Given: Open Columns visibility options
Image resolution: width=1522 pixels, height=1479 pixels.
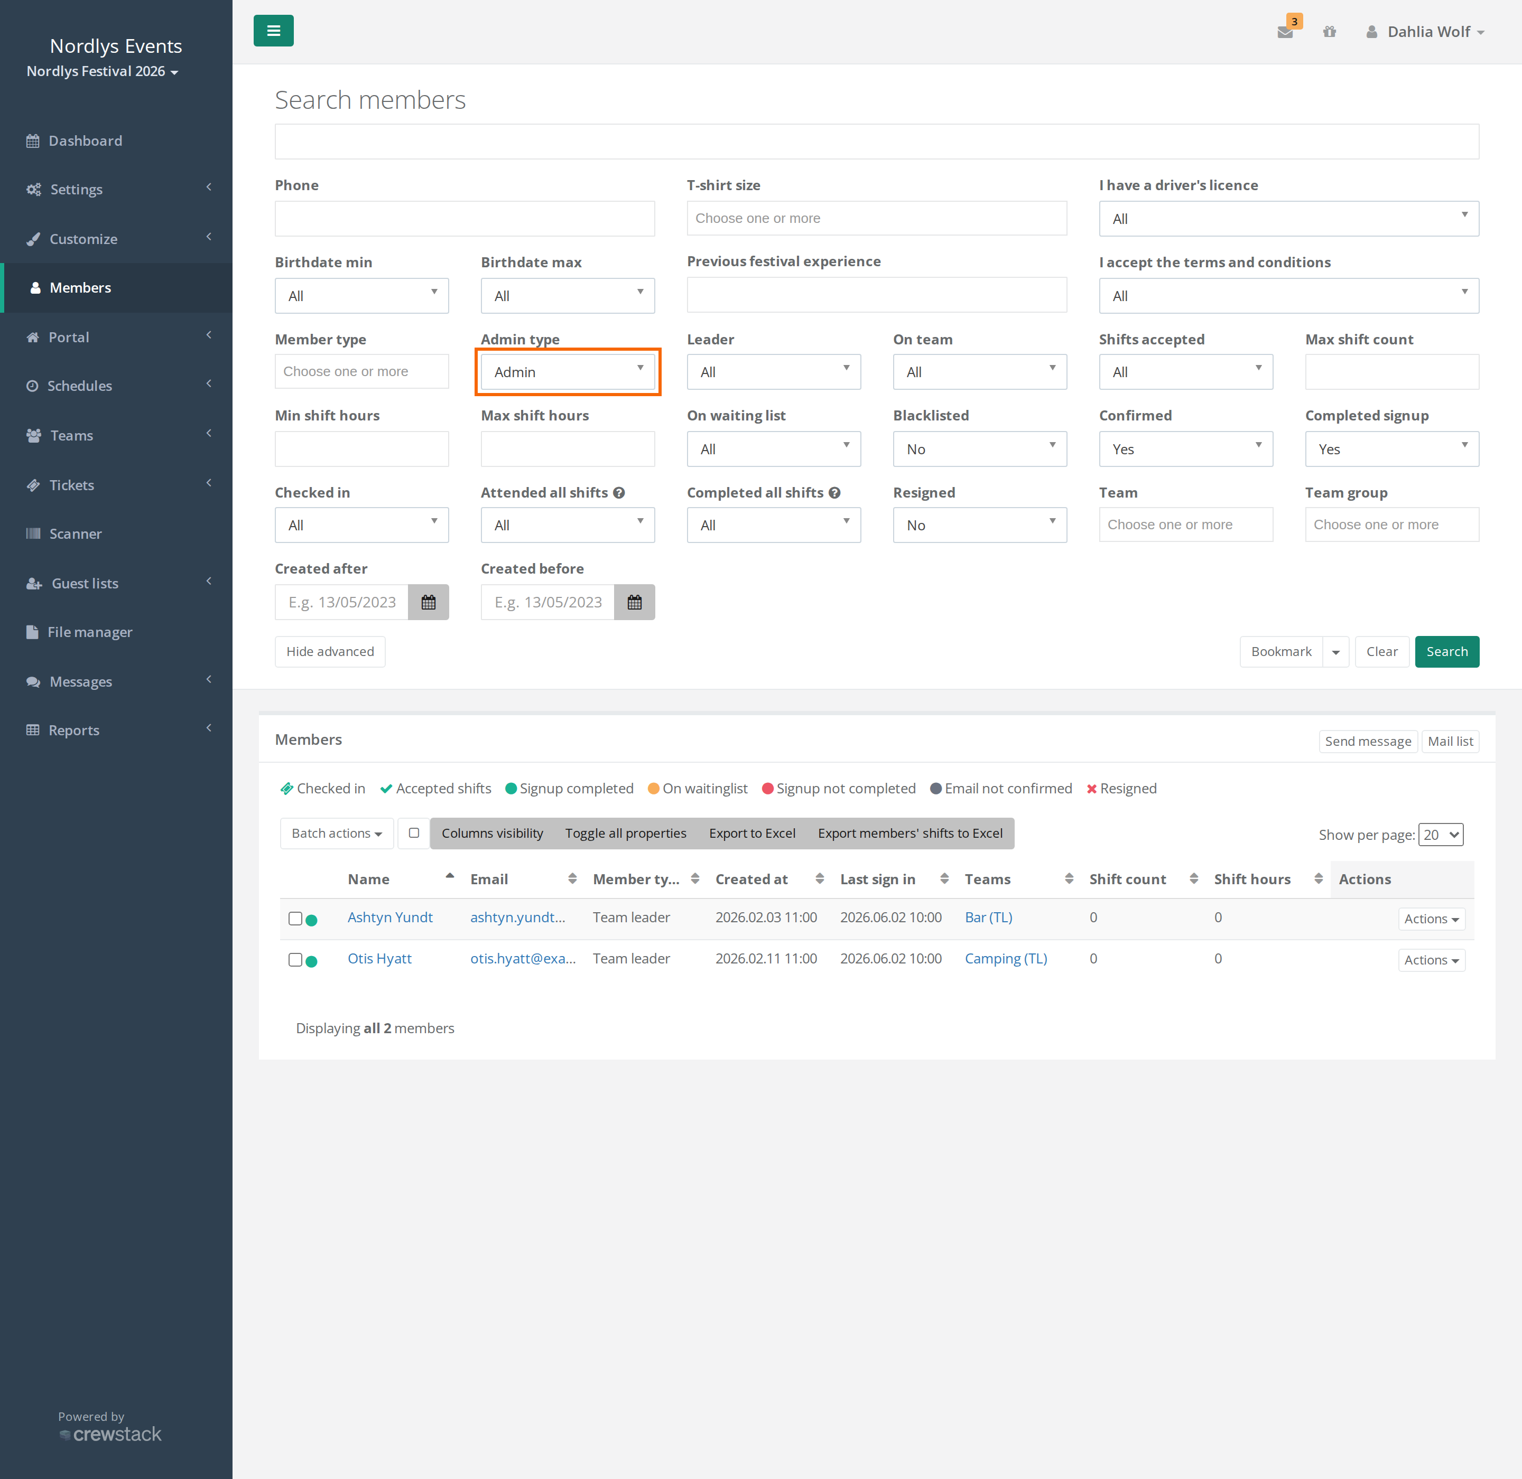Looking at the screenshot, I should pos(492,832).
